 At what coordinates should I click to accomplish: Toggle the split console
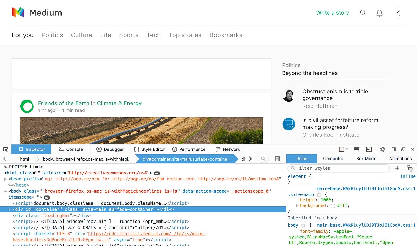tap(356, 149)
